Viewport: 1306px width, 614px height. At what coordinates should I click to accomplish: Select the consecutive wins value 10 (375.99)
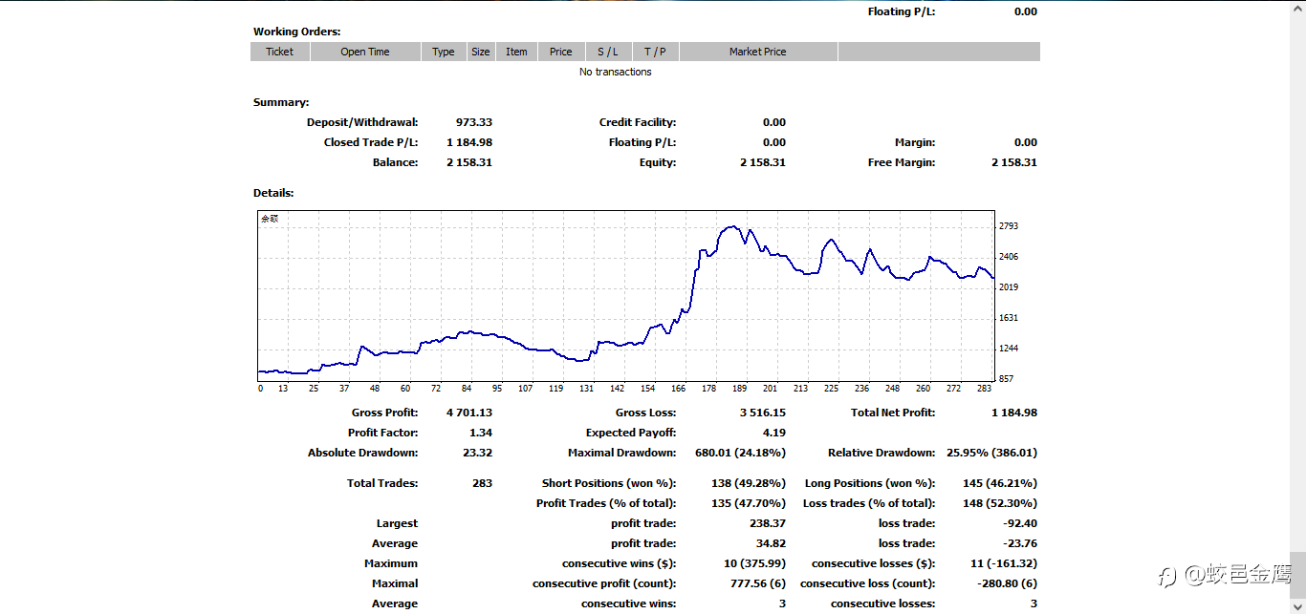(x=755, y=563)
